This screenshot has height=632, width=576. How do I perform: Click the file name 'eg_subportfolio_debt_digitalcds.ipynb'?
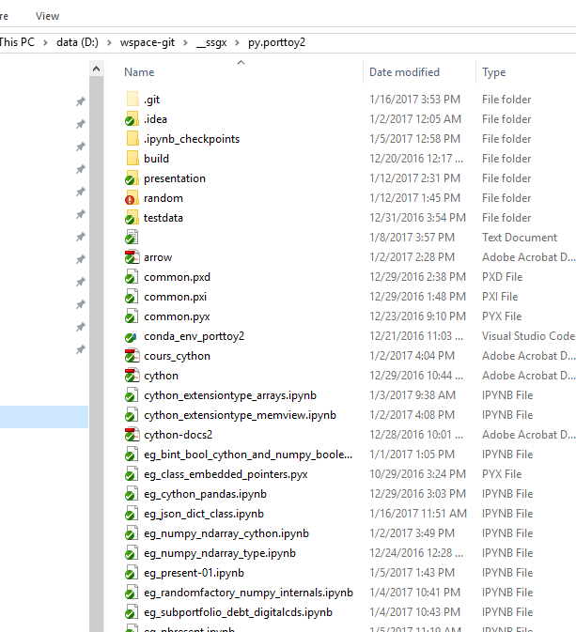[238, 612]
